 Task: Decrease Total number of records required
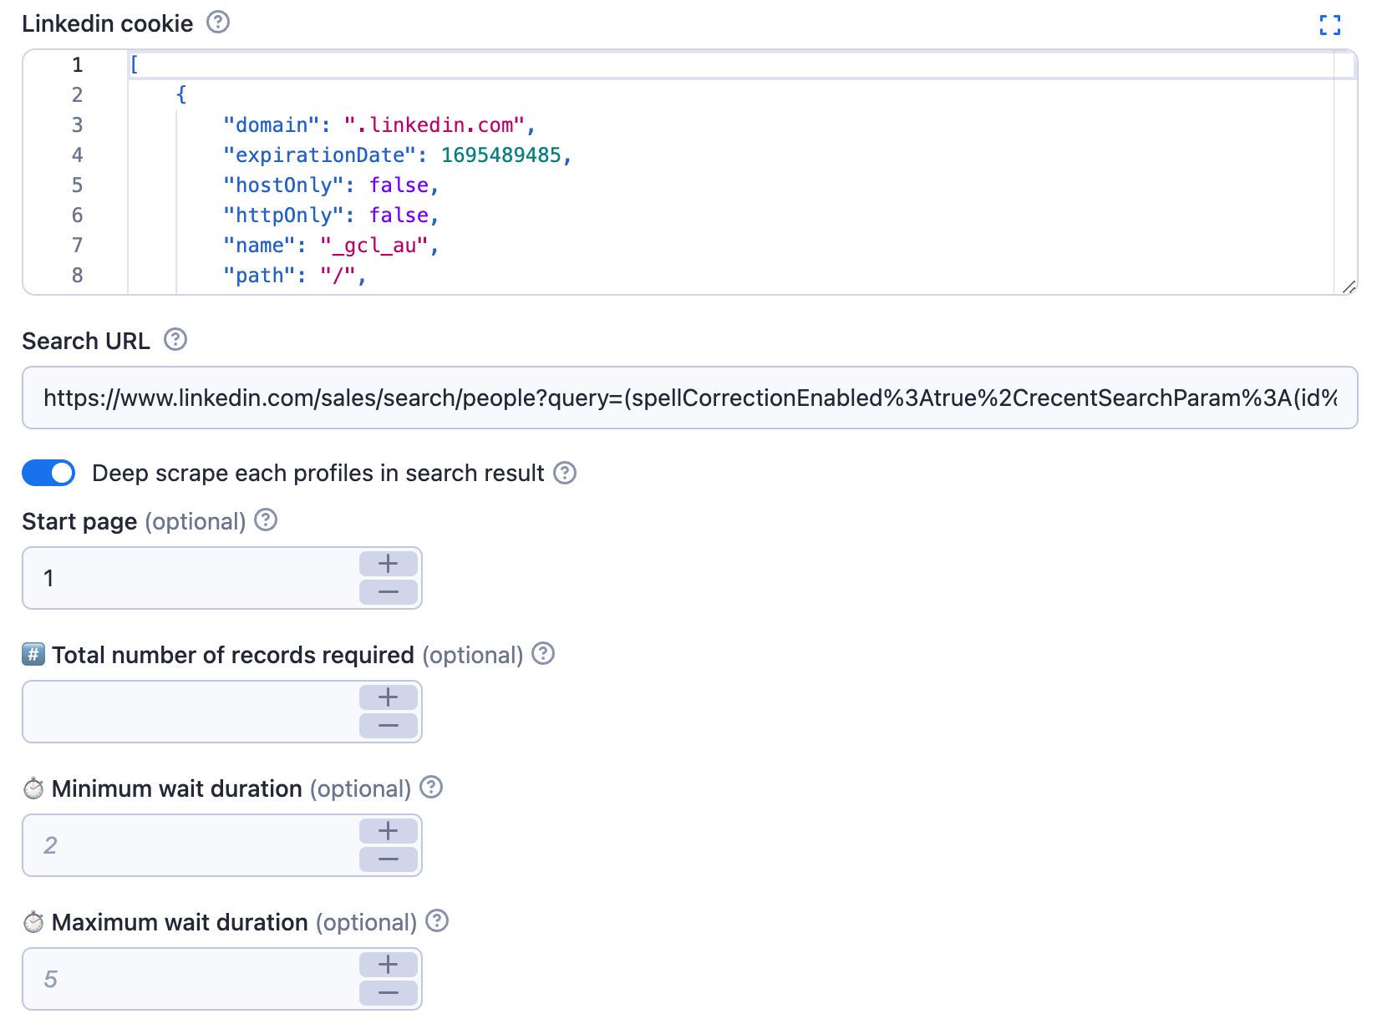click(x=387, y=726)
